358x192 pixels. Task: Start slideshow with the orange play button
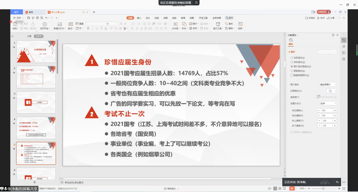pyautogui.click(x=292, y=189)
